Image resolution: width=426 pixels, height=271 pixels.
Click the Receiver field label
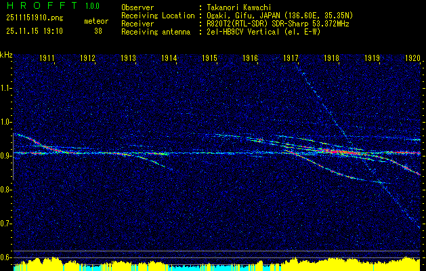(x=137, y=24)
